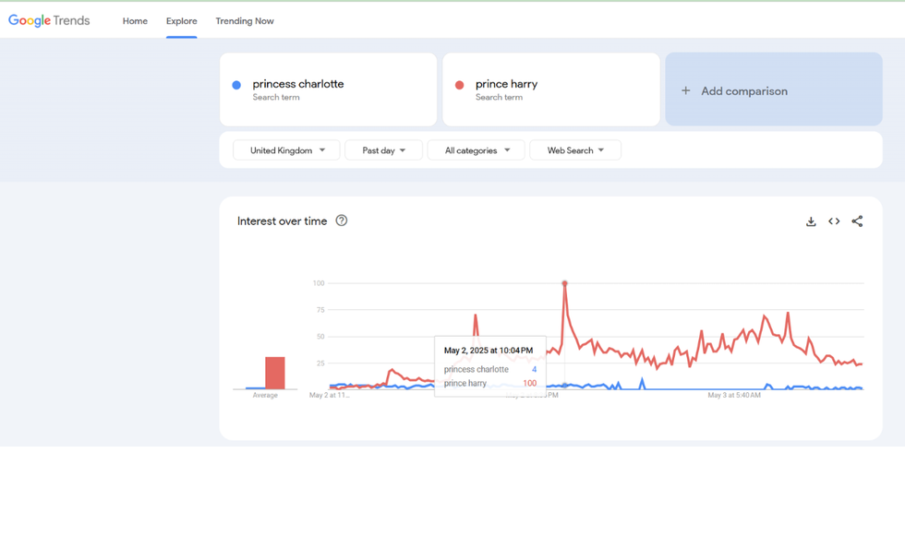Select the Explore tab

coord(181,20)
